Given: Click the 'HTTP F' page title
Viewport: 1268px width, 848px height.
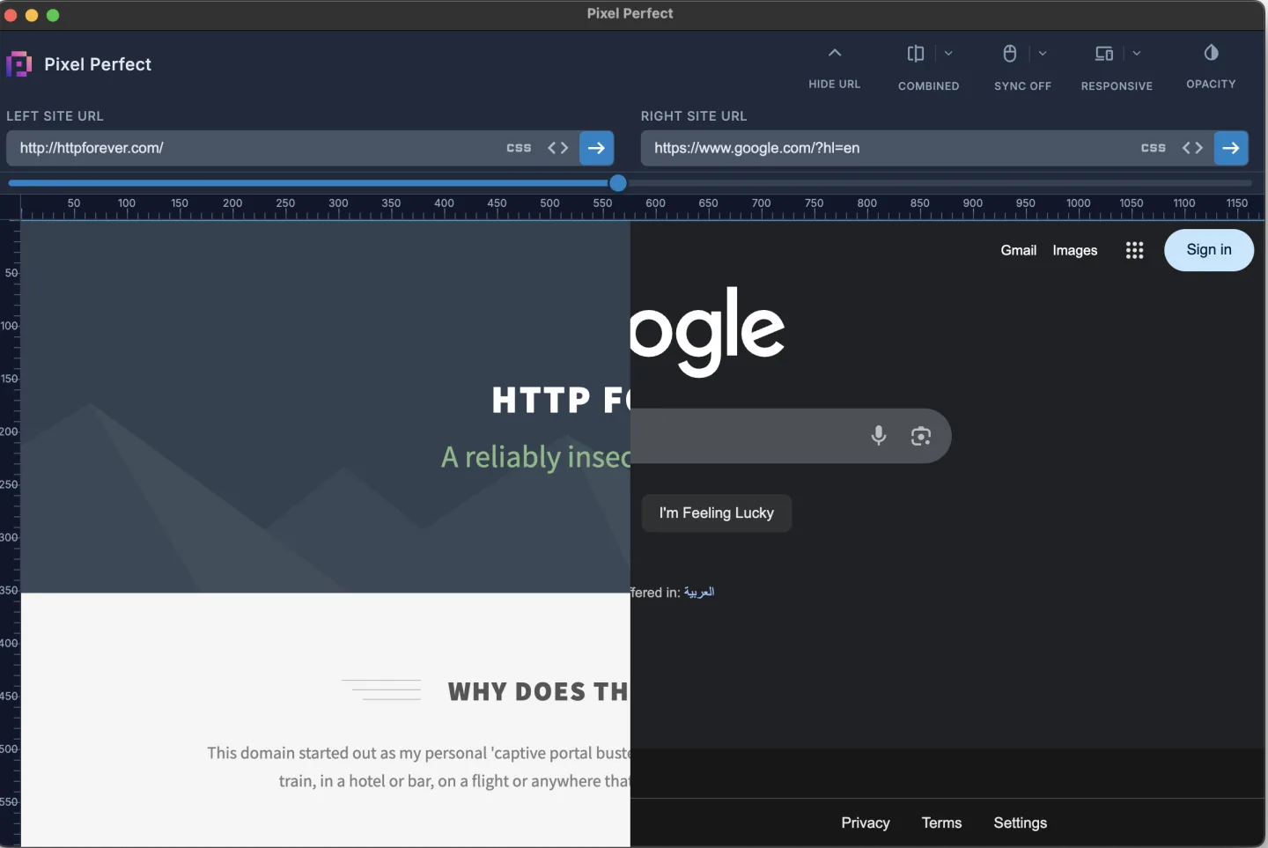Looking at the screenshot, I should coord(561,401).
